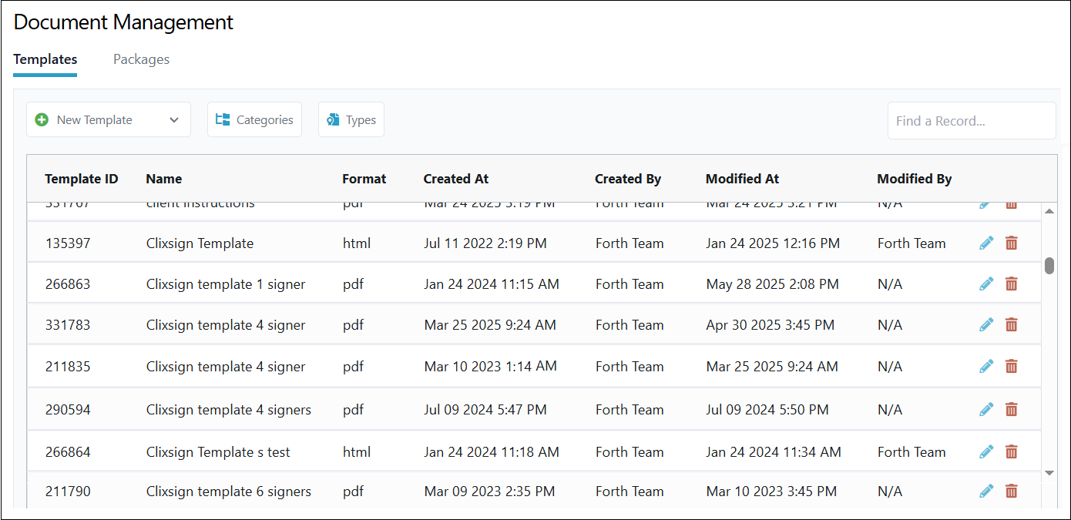
Task: Delete template 211790 with trash icon
Action: 1012,491
